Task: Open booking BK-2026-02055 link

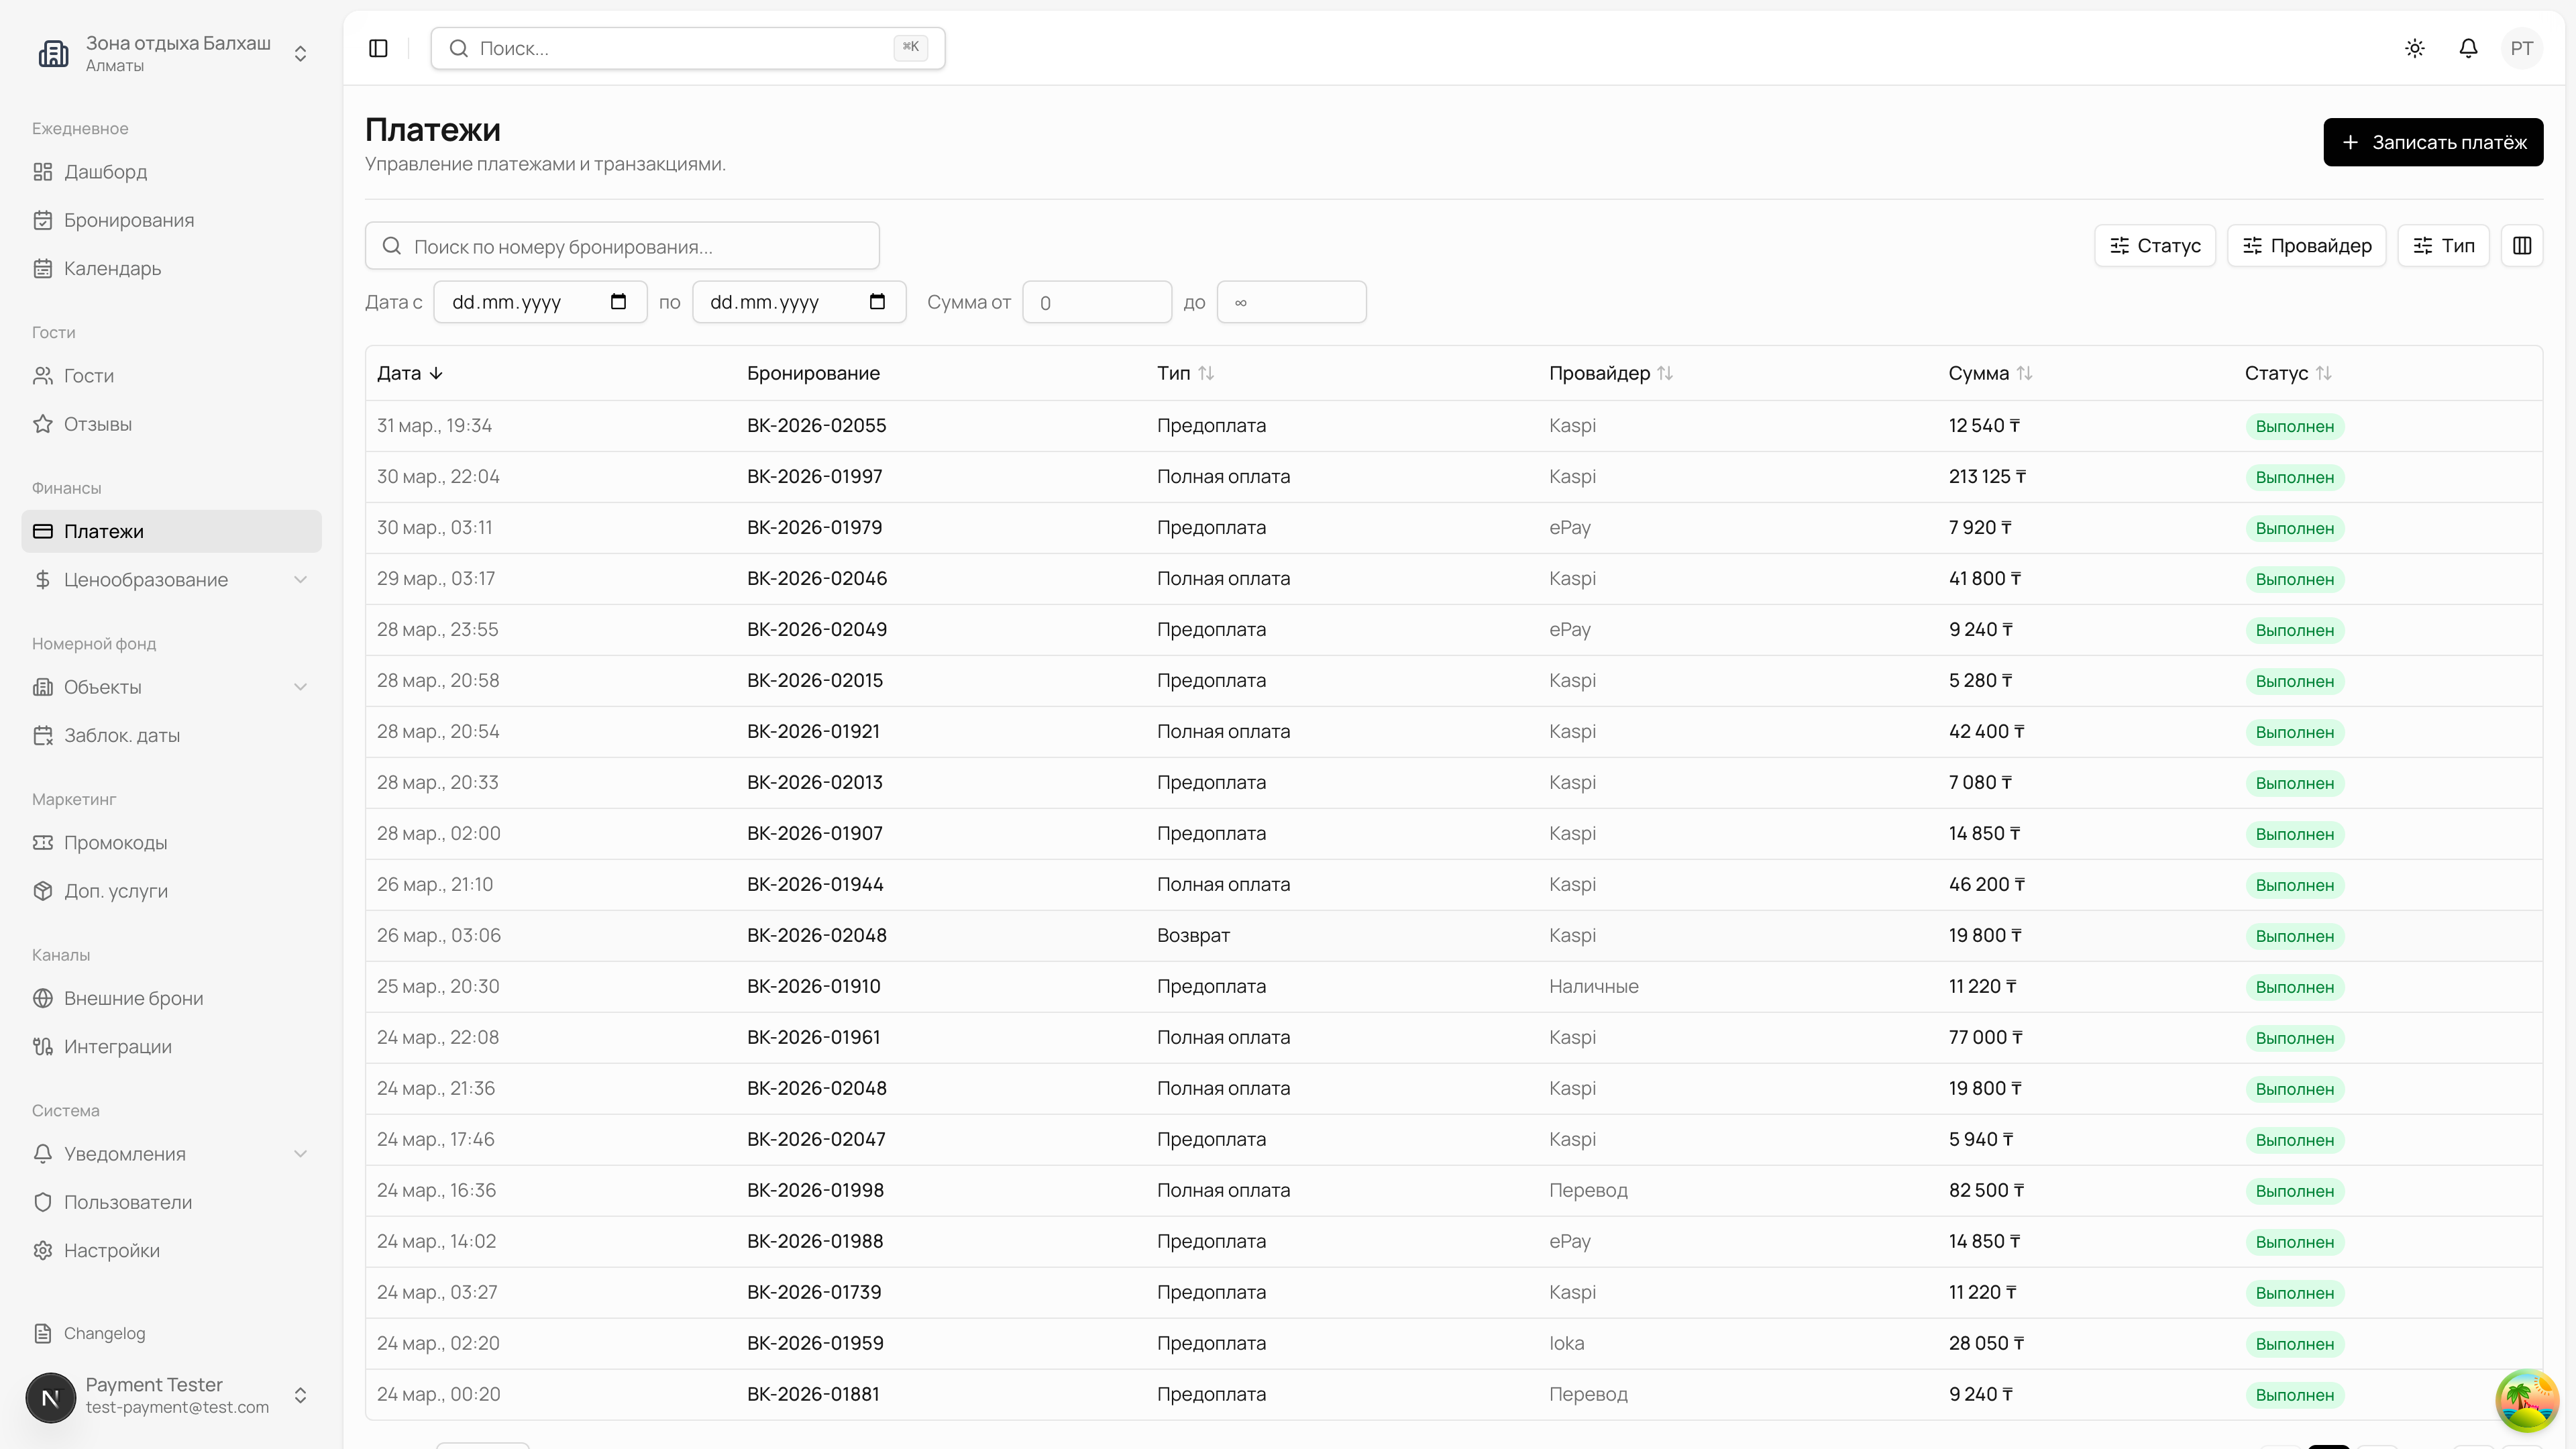Action: (x=816, y=425)
